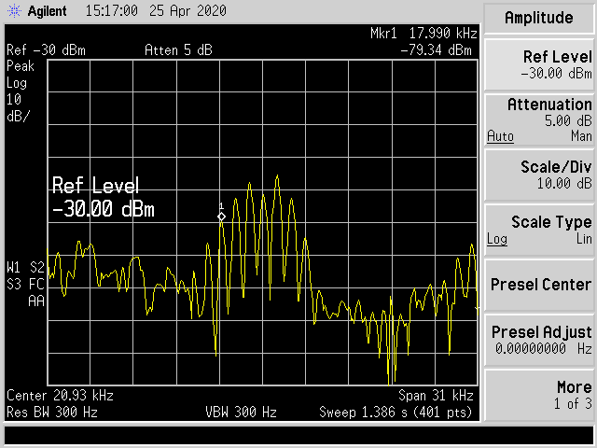This screenshot has width=597, height=448.
Task: Click the Presel Center softkey
Action: click(539, 285)
